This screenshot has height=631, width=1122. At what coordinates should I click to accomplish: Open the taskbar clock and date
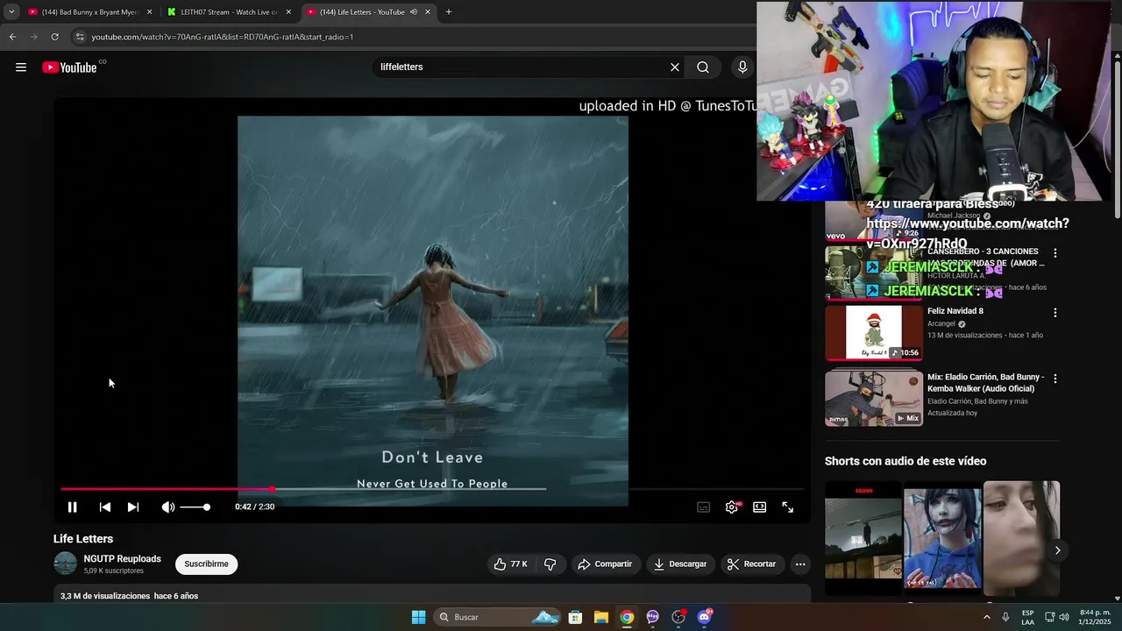pos(1095,617)
